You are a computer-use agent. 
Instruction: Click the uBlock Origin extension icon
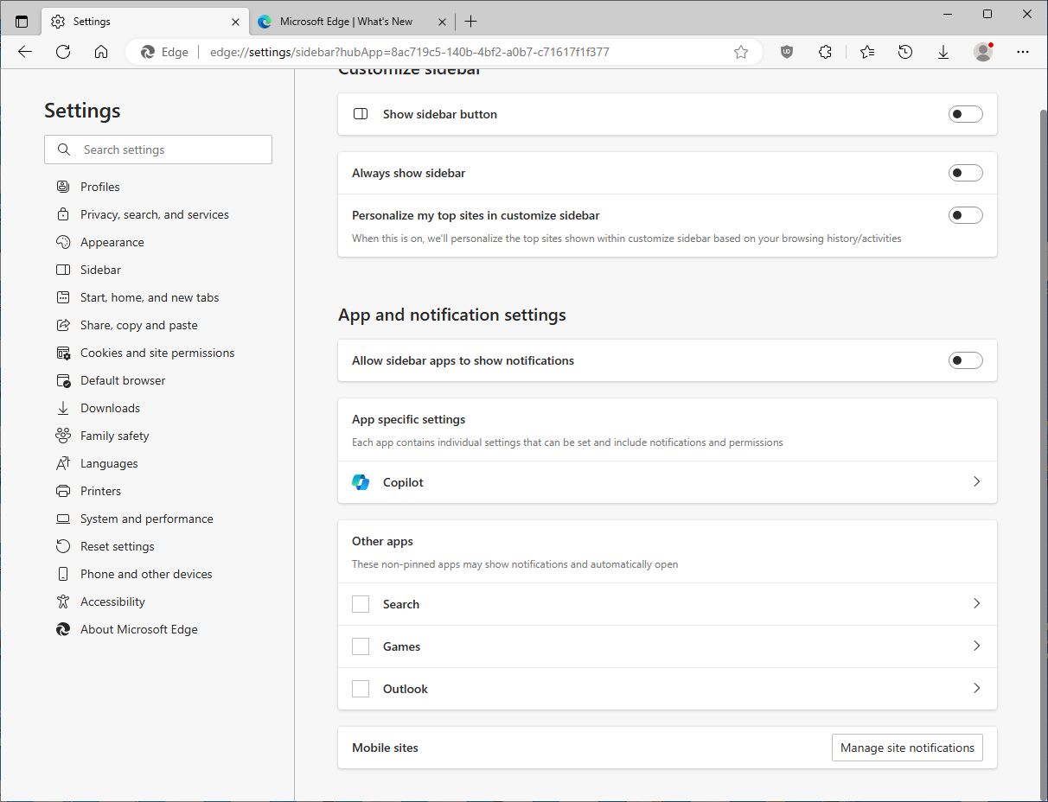[x=787, y=52]
